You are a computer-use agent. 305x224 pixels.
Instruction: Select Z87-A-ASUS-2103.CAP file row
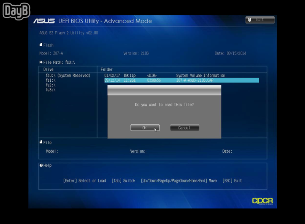coord(182,80)
